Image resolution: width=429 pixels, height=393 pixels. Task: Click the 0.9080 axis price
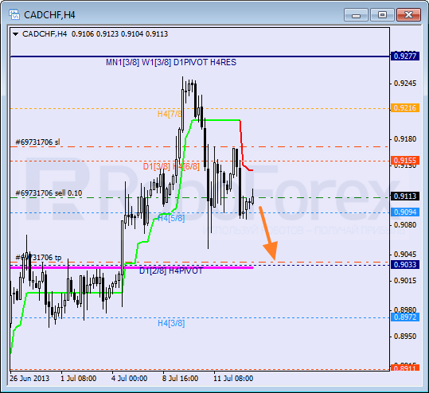(405, 225)
